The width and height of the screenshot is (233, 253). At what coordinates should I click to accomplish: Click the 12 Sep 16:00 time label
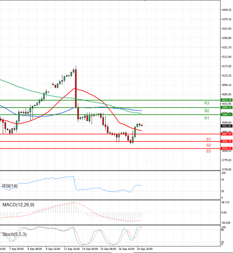(x=72, y=249)
